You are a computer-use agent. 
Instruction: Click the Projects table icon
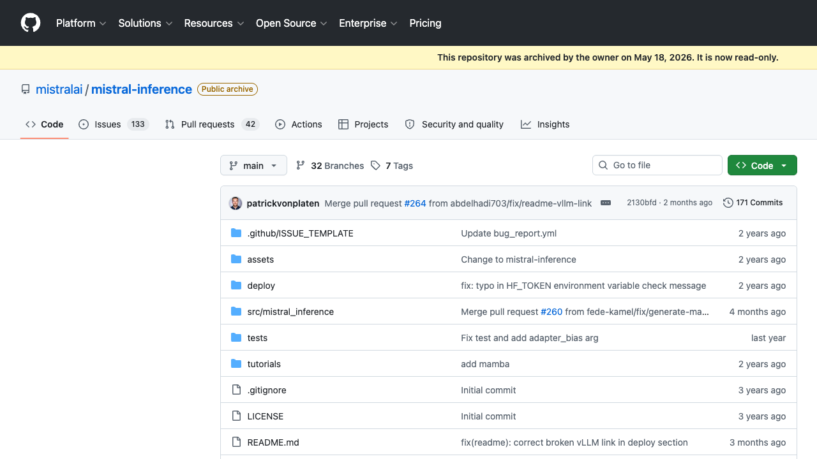pyautogui.click(x=343, y=124)
